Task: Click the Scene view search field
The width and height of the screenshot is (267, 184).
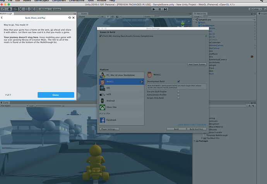Action: click(172, 17)
